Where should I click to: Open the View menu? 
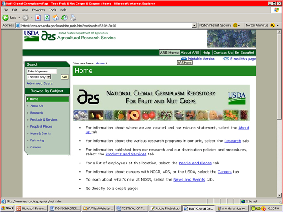[25, 10]
